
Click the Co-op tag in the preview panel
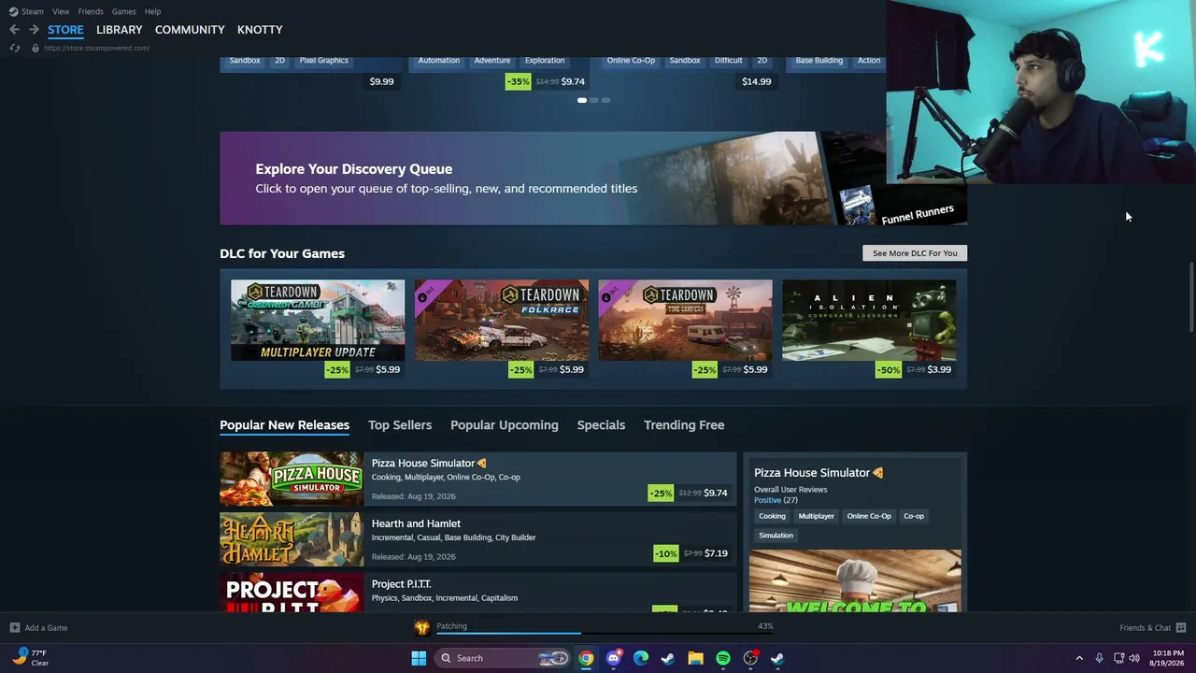point(914,516)
